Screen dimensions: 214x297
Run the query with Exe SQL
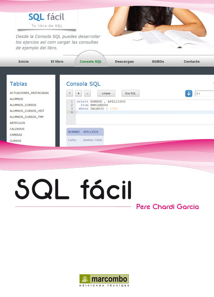tap(131, 94)
